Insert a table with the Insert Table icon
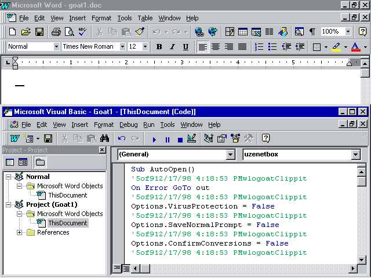The image size is (371, 278). point(243,32)
